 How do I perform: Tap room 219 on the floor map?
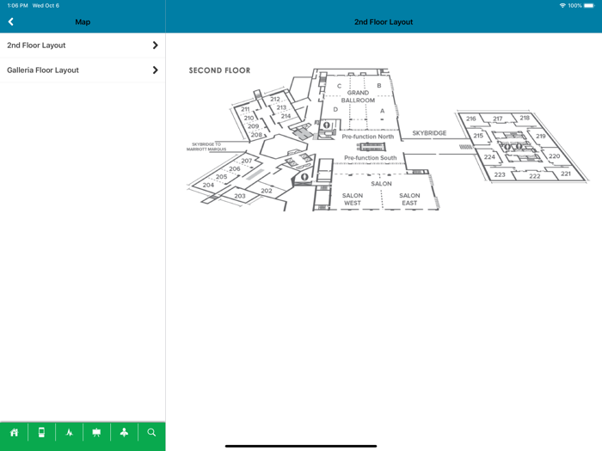click(x=541, y=136)
